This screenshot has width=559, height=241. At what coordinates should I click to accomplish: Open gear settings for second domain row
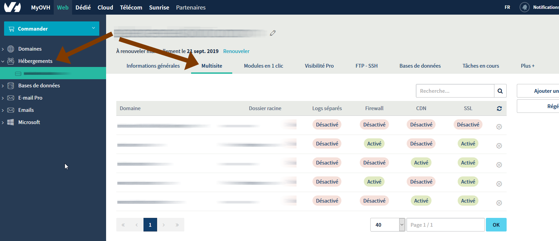499,145
